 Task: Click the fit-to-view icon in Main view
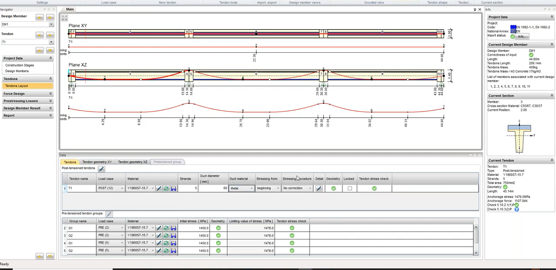click(64, 18)
